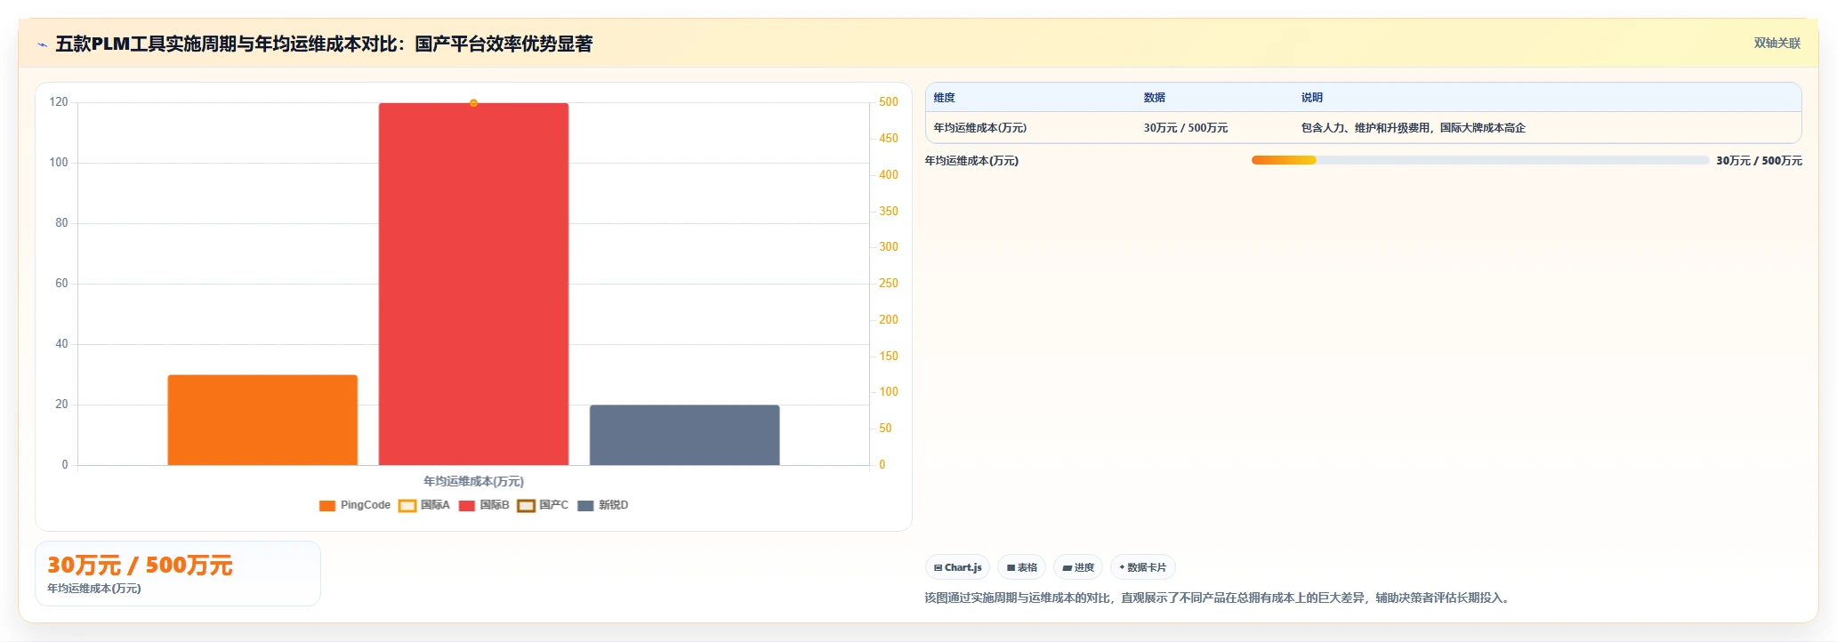
Task: Click table cell 30万元 / 500万元
Action: click(1185, 128)
